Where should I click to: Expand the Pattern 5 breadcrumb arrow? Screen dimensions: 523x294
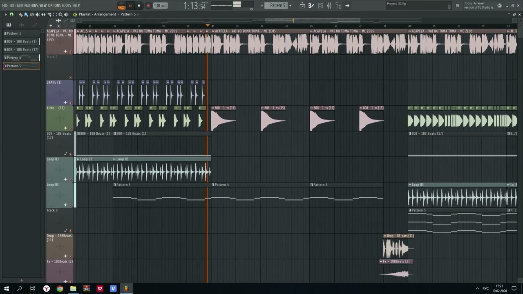click(x=138, y=14)
